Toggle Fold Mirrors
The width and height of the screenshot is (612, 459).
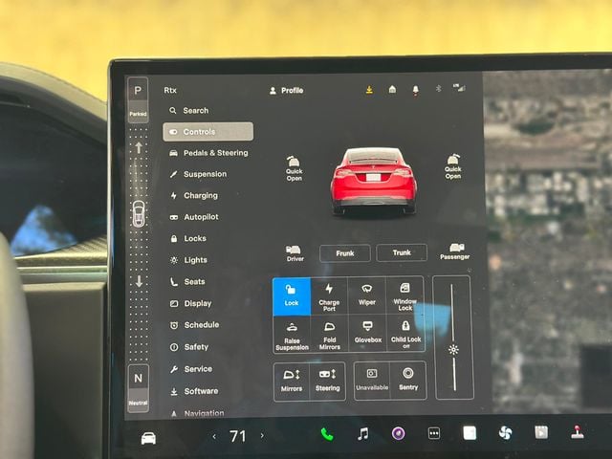click(x=329, y=334)
